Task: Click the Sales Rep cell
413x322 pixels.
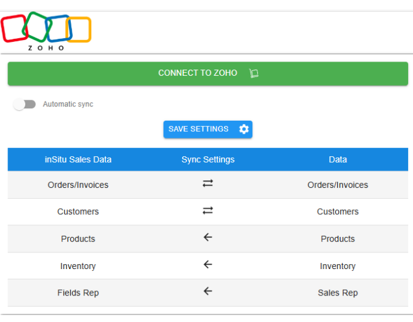Action: click(x=338, y=292)
